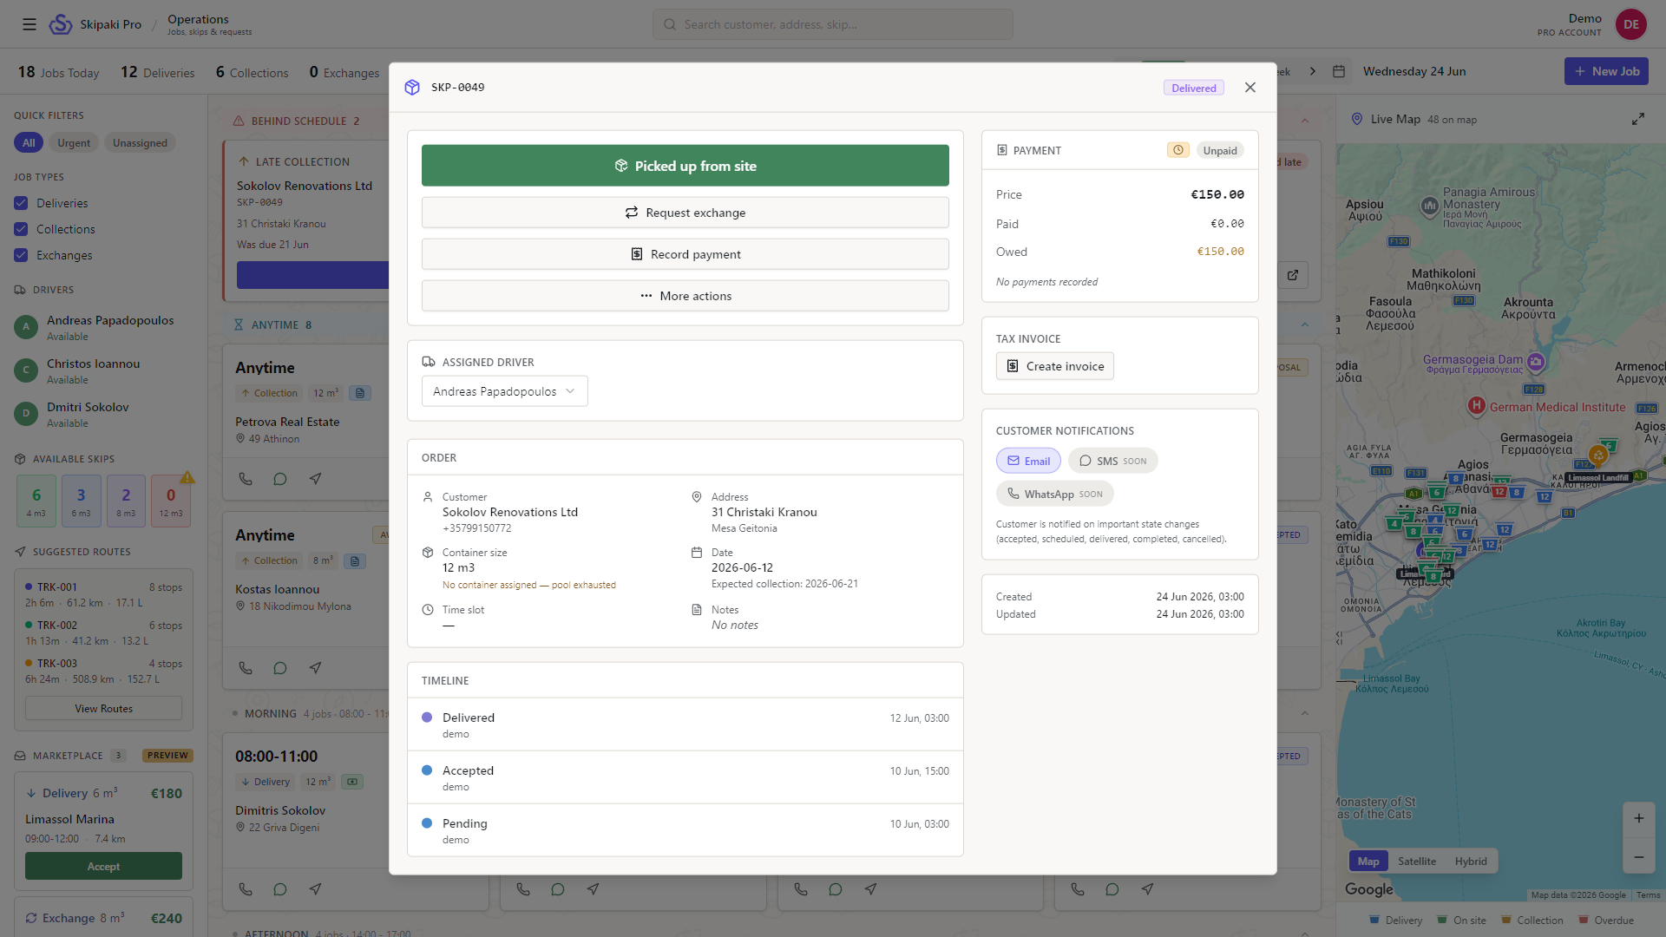Click the DE user avatar

tap(1630, 24)
